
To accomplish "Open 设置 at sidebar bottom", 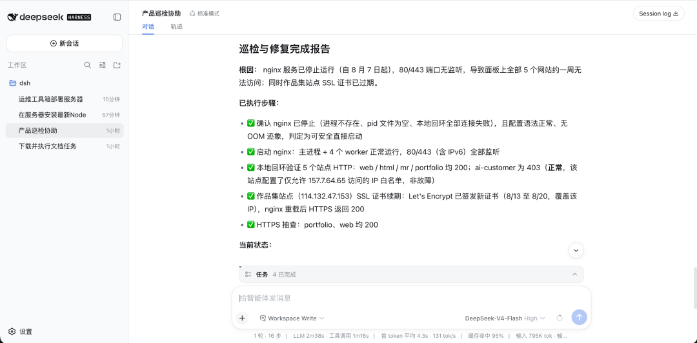I will [x=21, y=332].
